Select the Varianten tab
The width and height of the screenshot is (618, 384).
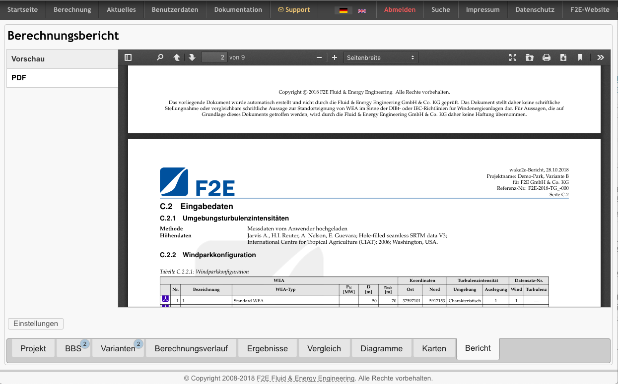pos(118,348)
